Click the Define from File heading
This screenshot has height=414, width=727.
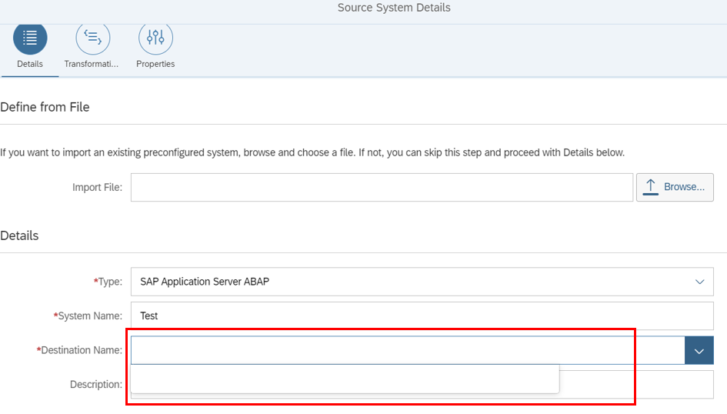coord(45,107)
